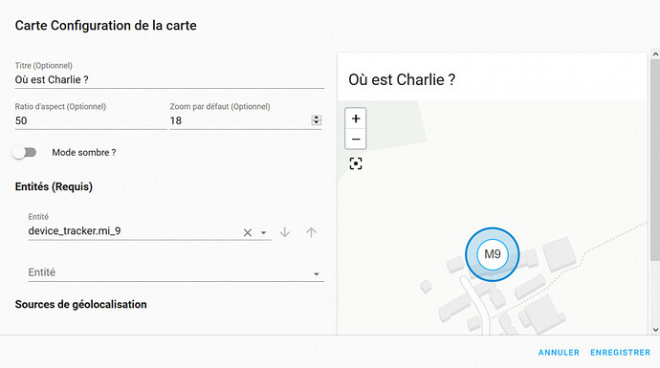Image resolution: width=660 pixels, height=368 pixels.
Task: Decrease the default zoom with stepper arrow
Action: (x=316, y=122)
